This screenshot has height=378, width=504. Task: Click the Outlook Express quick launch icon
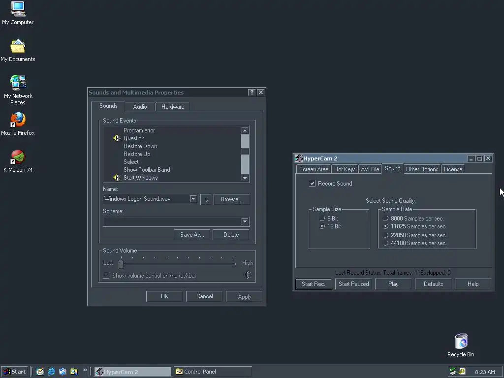click(63, 372)
